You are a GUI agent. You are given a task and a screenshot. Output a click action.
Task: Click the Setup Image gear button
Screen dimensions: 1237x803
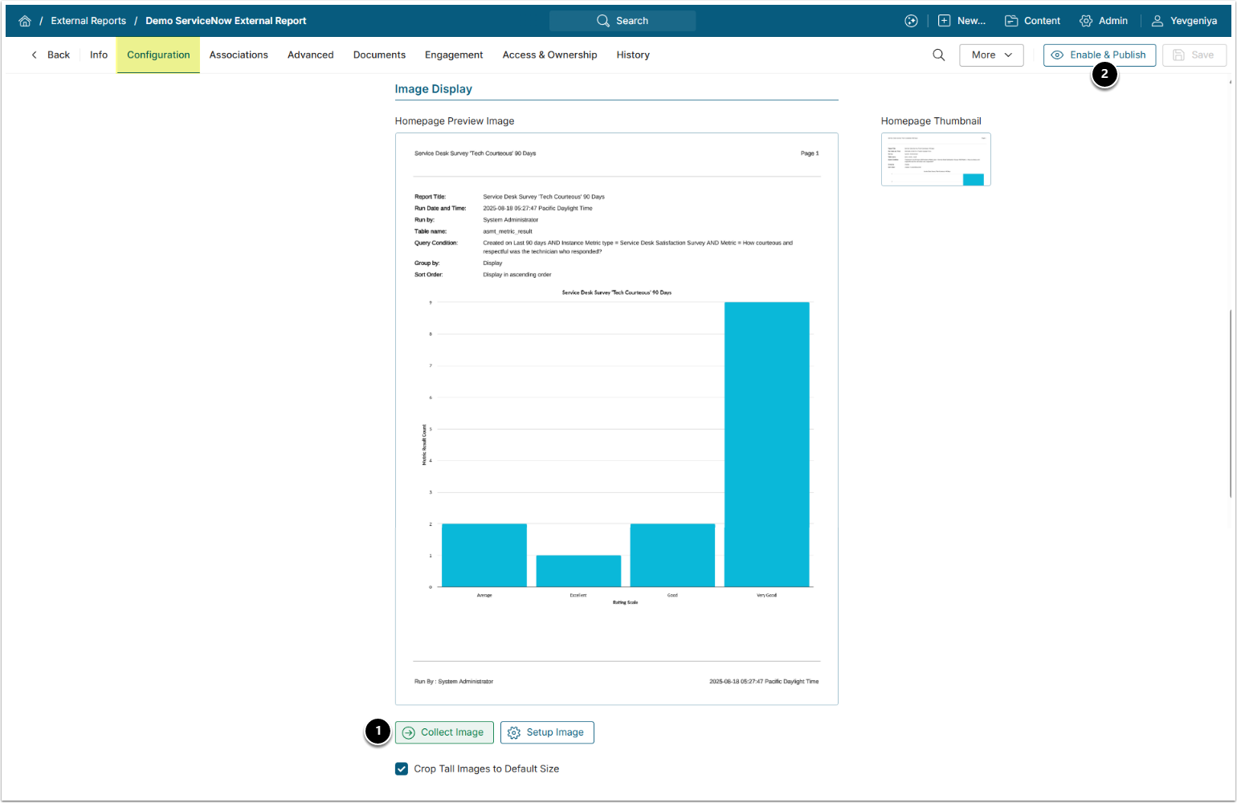click(x=547, y=732)
